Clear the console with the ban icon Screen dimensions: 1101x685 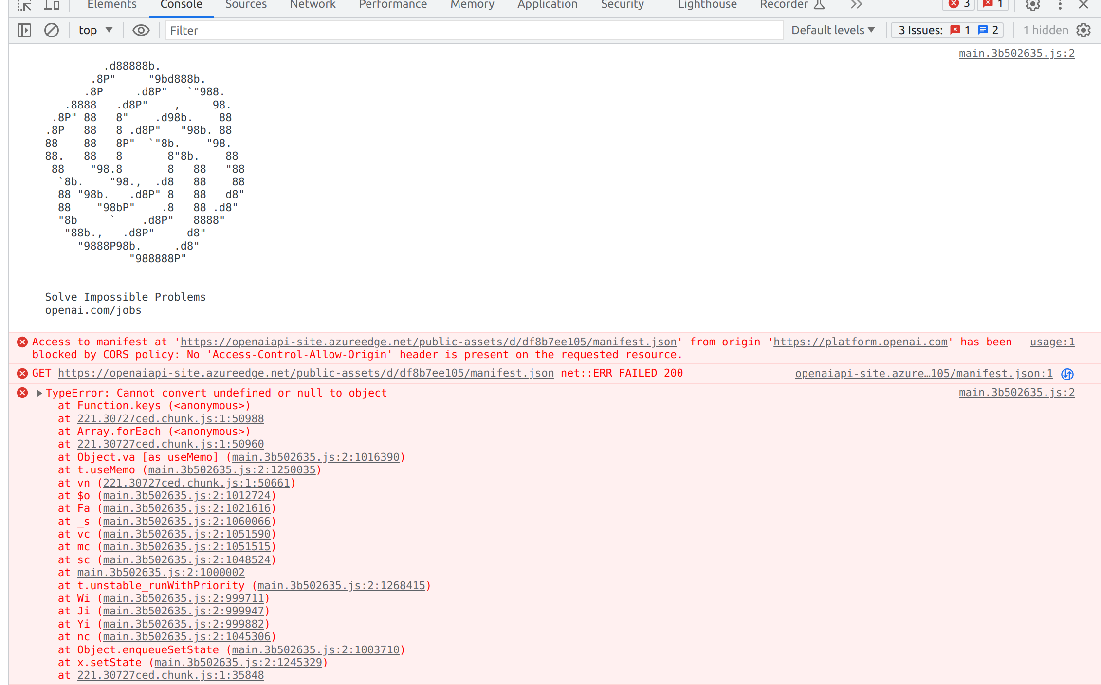click(x=52, y=30)
